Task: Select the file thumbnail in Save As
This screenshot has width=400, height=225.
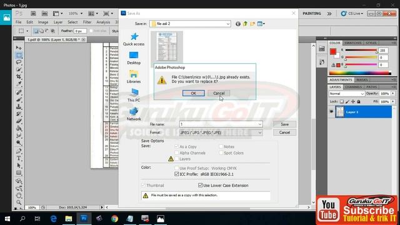Action: click(x=167, y=46)
